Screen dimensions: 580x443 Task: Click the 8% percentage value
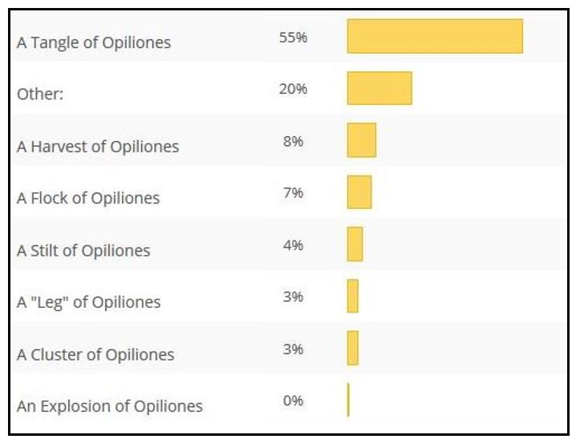(293, 141)
